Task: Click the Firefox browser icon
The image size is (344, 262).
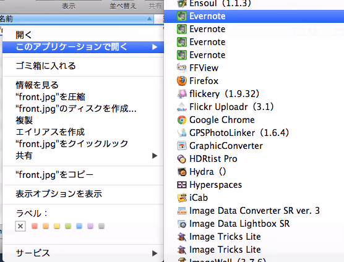Action: pos(182,81)
